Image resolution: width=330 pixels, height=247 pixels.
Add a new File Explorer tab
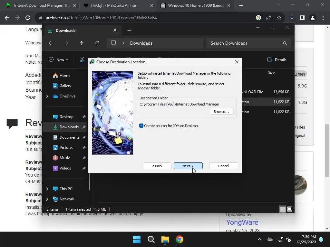pos(129,31)
